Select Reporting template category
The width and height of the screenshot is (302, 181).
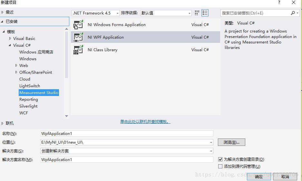pos(28,100)
